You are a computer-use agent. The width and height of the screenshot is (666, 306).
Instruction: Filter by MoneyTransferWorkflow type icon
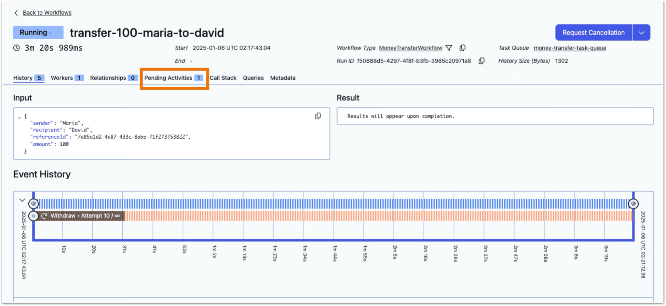click(x=449, y=48)
